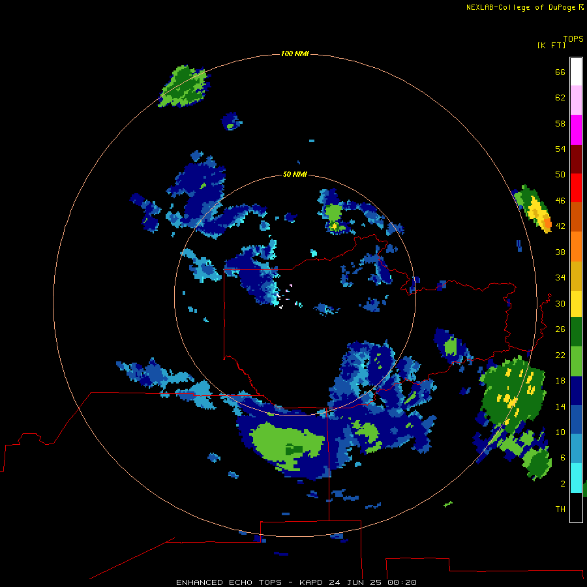The image size is (587, 587).
Task: Click the bright red legend swatch
Action: [576, 188]
